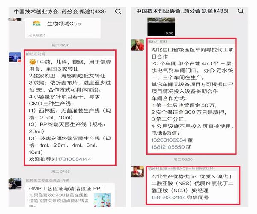This screenshot has height=214, width=257.
Task: Open the building avatar beside the 中药 message
Action: [15, 57]
